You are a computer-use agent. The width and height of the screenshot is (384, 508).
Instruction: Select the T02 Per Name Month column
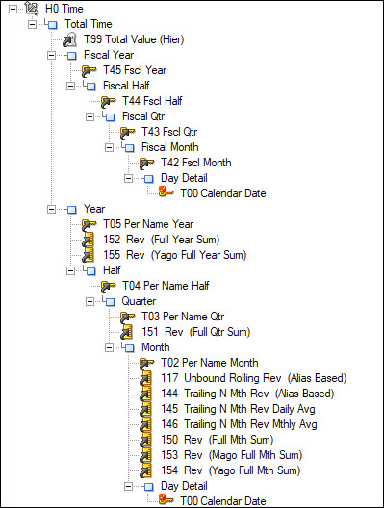(210, 363)
